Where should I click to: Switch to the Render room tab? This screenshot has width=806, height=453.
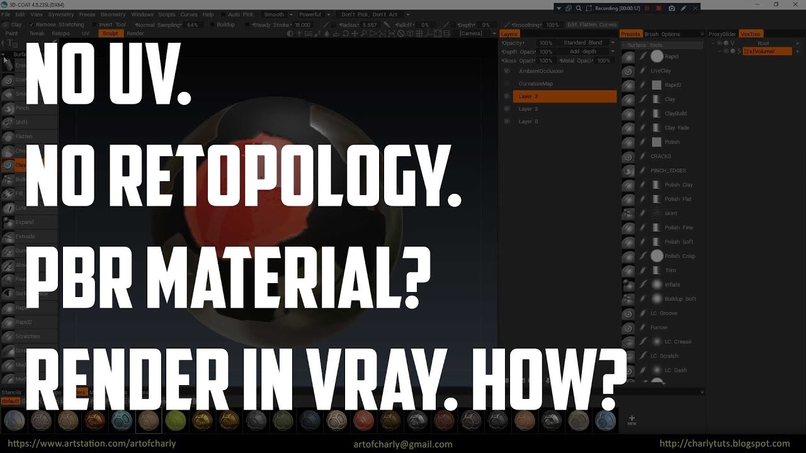[x=135, y=33]
